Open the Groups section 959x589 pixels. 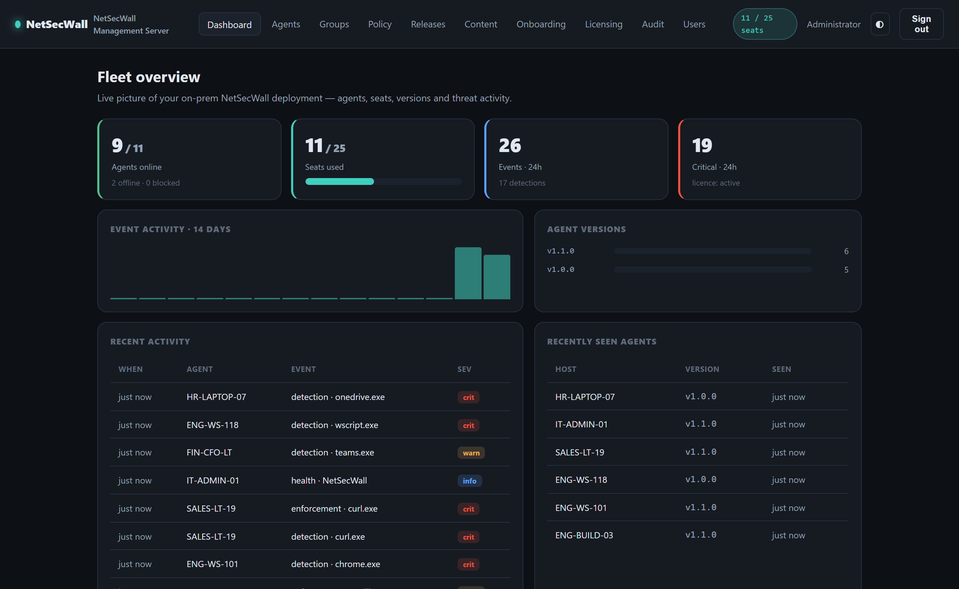(334, 24)
